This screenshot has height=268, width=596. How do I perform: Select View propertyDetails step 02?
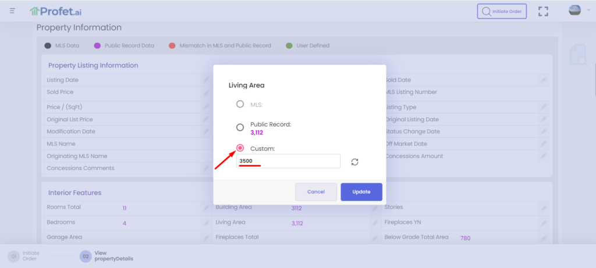coord(85,256)
